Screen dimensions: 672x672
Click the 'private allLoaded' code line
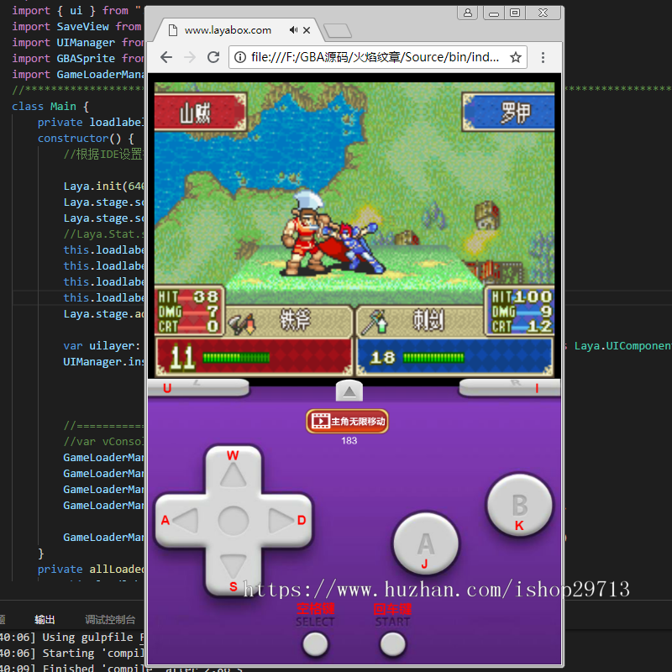(x=91, y=569)
